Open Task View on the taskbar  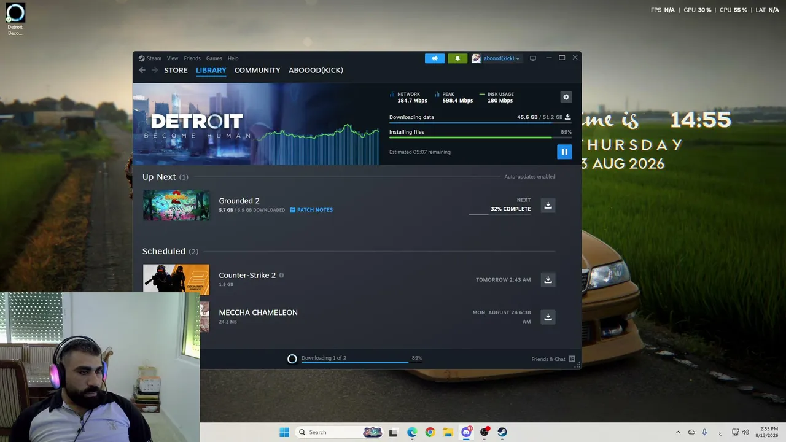pos(394,432)
